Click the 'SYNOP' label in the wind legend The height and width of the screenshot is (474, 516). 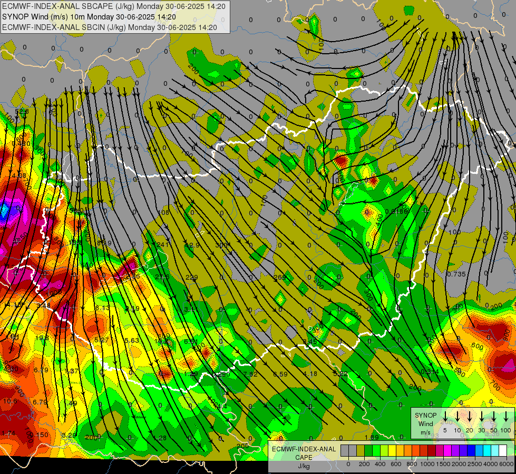point(425,416)
